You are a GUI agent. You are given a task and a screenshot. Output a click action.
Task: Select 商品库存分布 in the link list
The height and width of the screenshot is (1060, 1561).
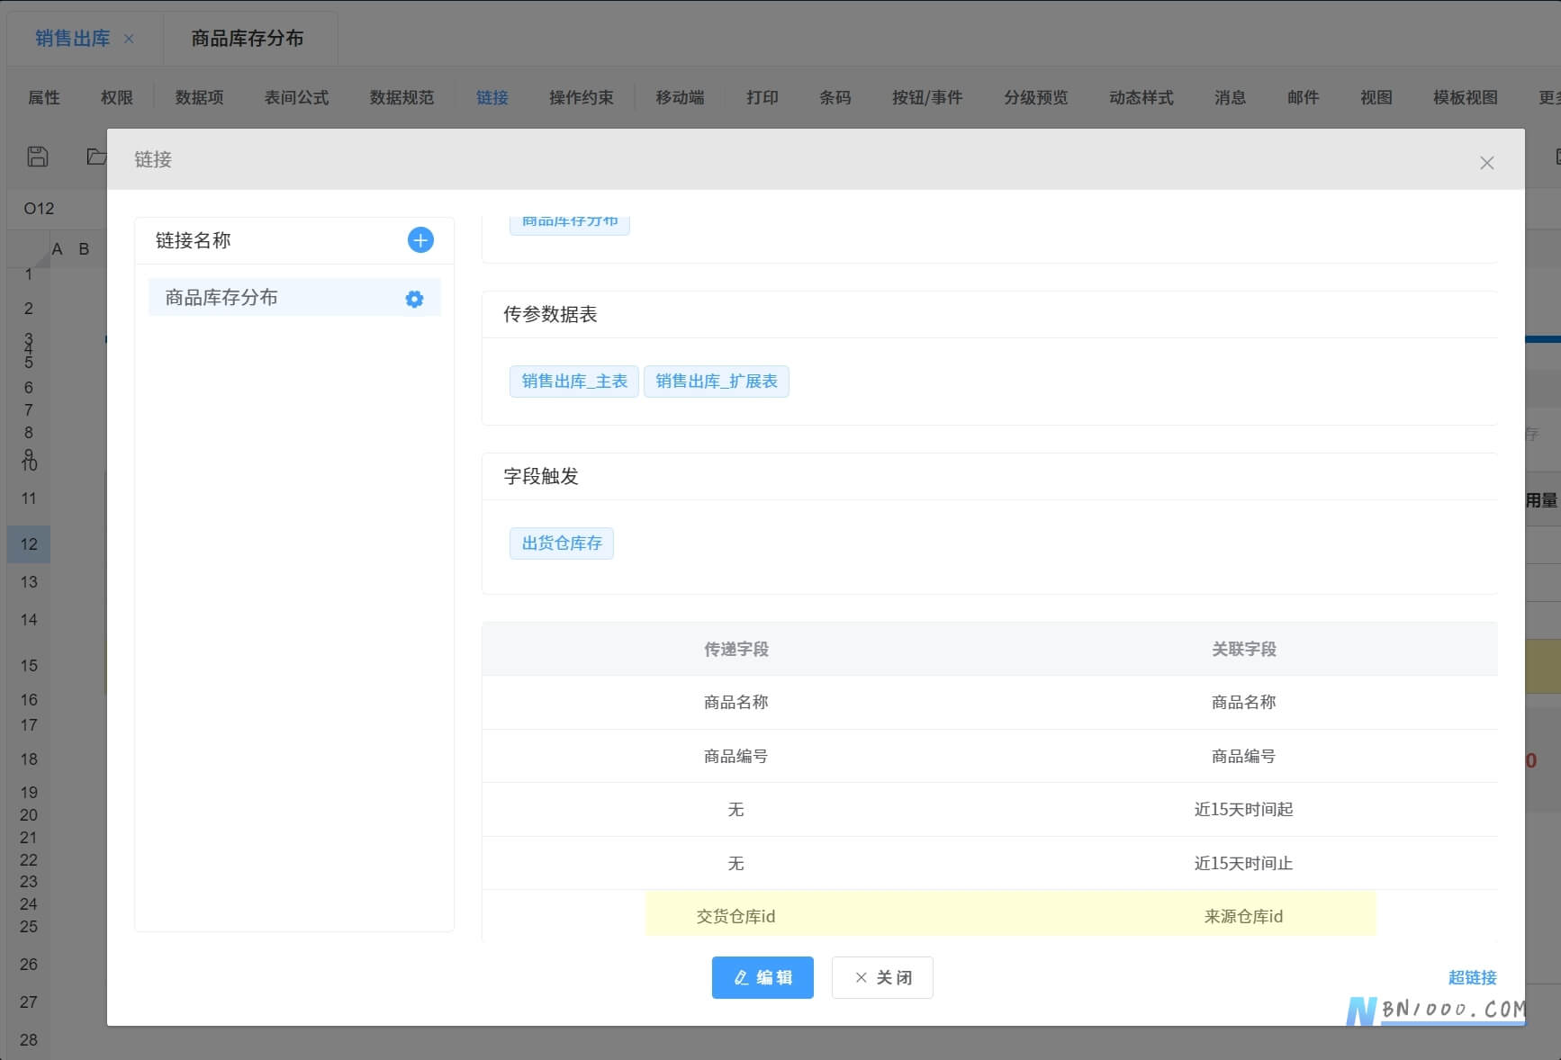[294, 298]
